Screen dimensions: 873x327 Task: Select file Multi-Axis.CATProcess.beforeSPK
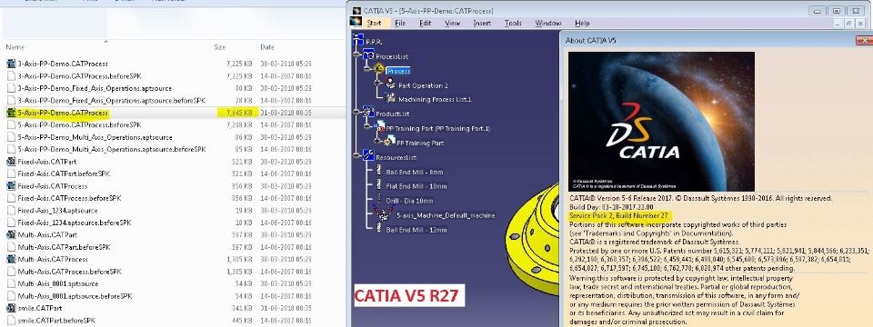(69, 272)
